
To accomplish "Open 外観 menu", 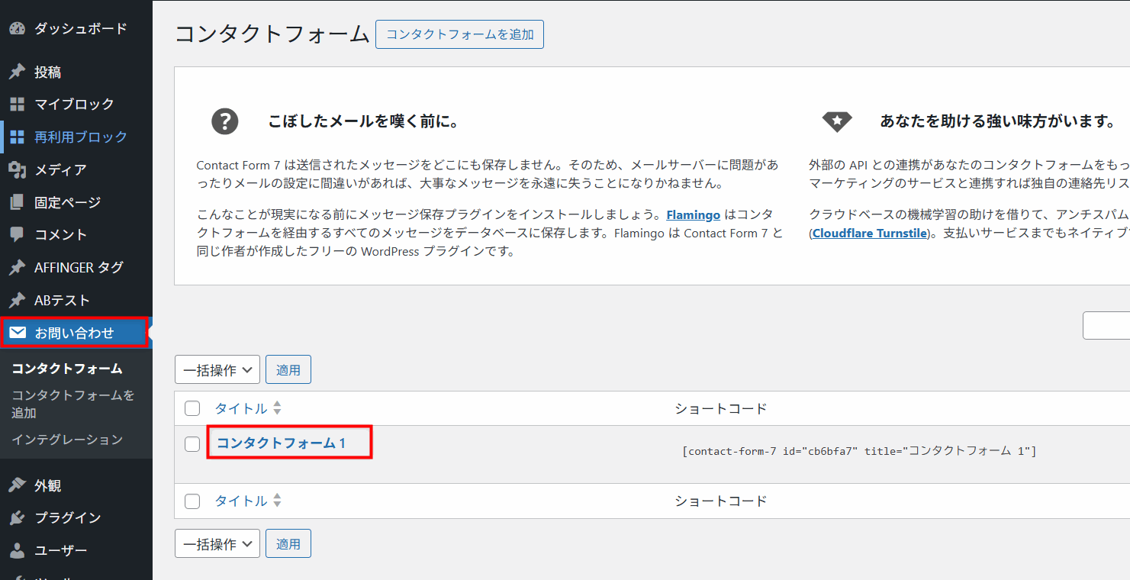I will click(x=76, y=485).
